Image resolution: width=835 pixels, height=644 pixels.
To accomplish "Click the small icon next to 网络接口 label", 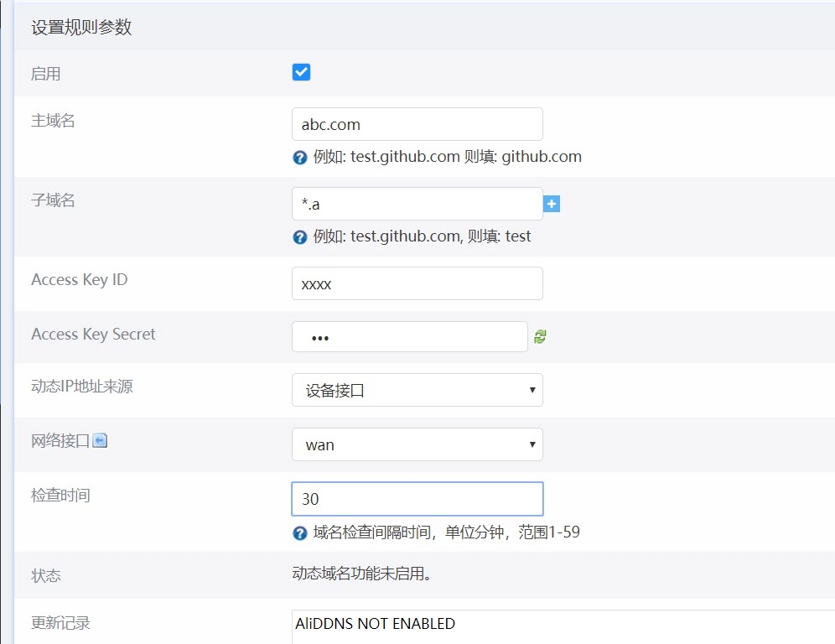I will [100, 440].
